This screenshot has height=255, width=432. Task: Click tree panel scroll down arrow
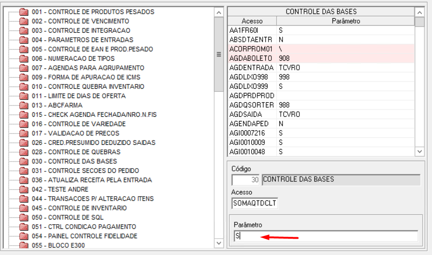pos(219,243)
